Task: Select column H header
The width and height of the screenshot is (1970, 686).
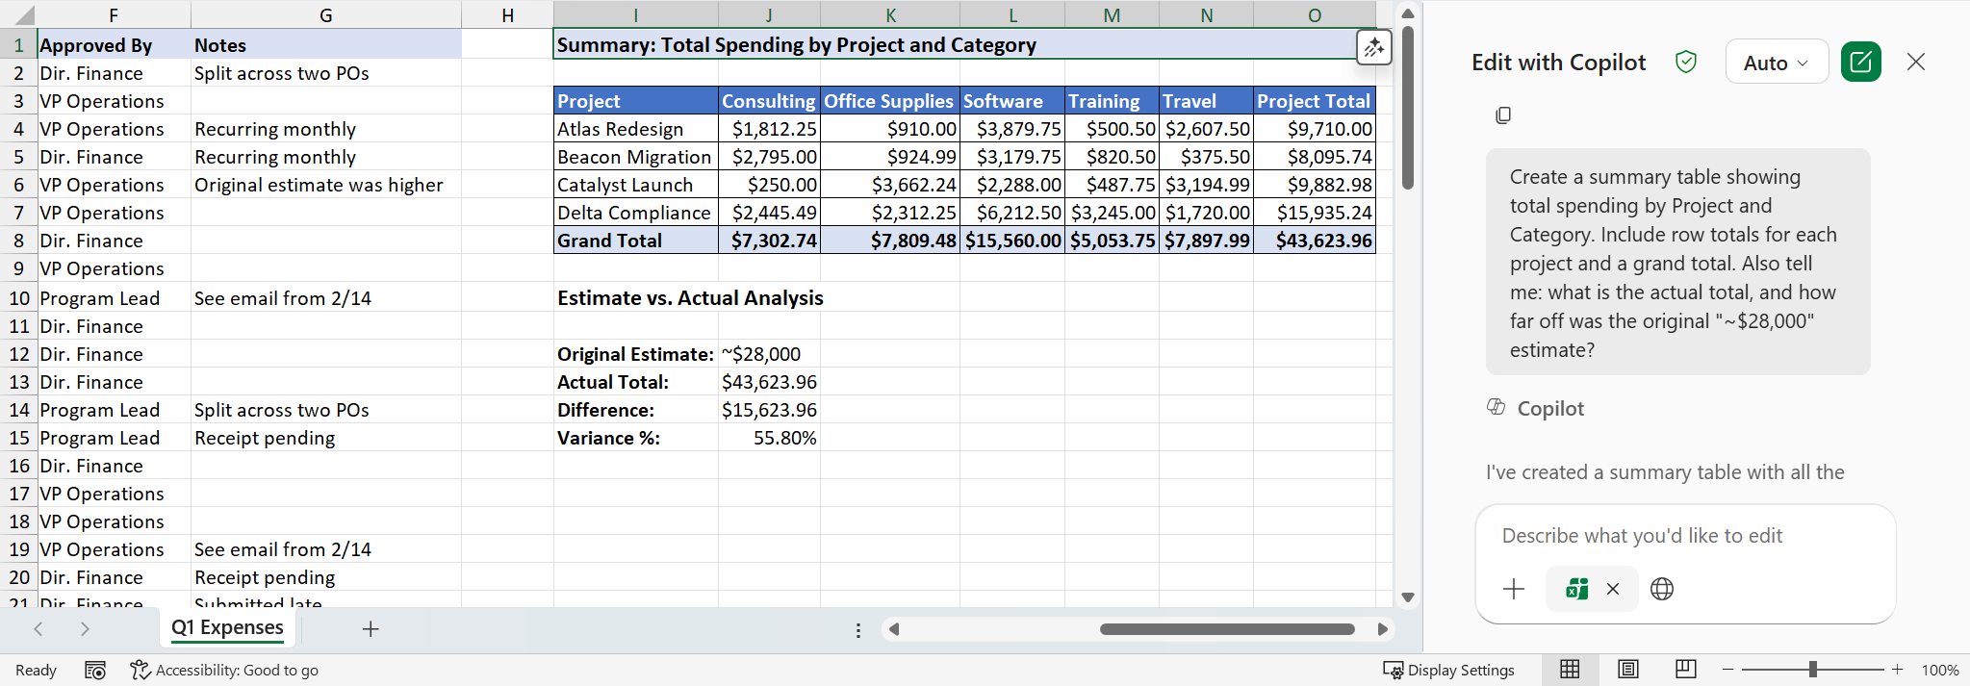Action: tap(507, 14)
